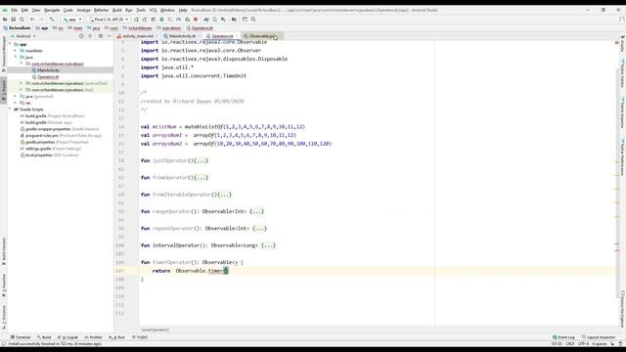Screen dimensions: 626x352
Task: Open the Event Log
Action: [x=563, y=337]
